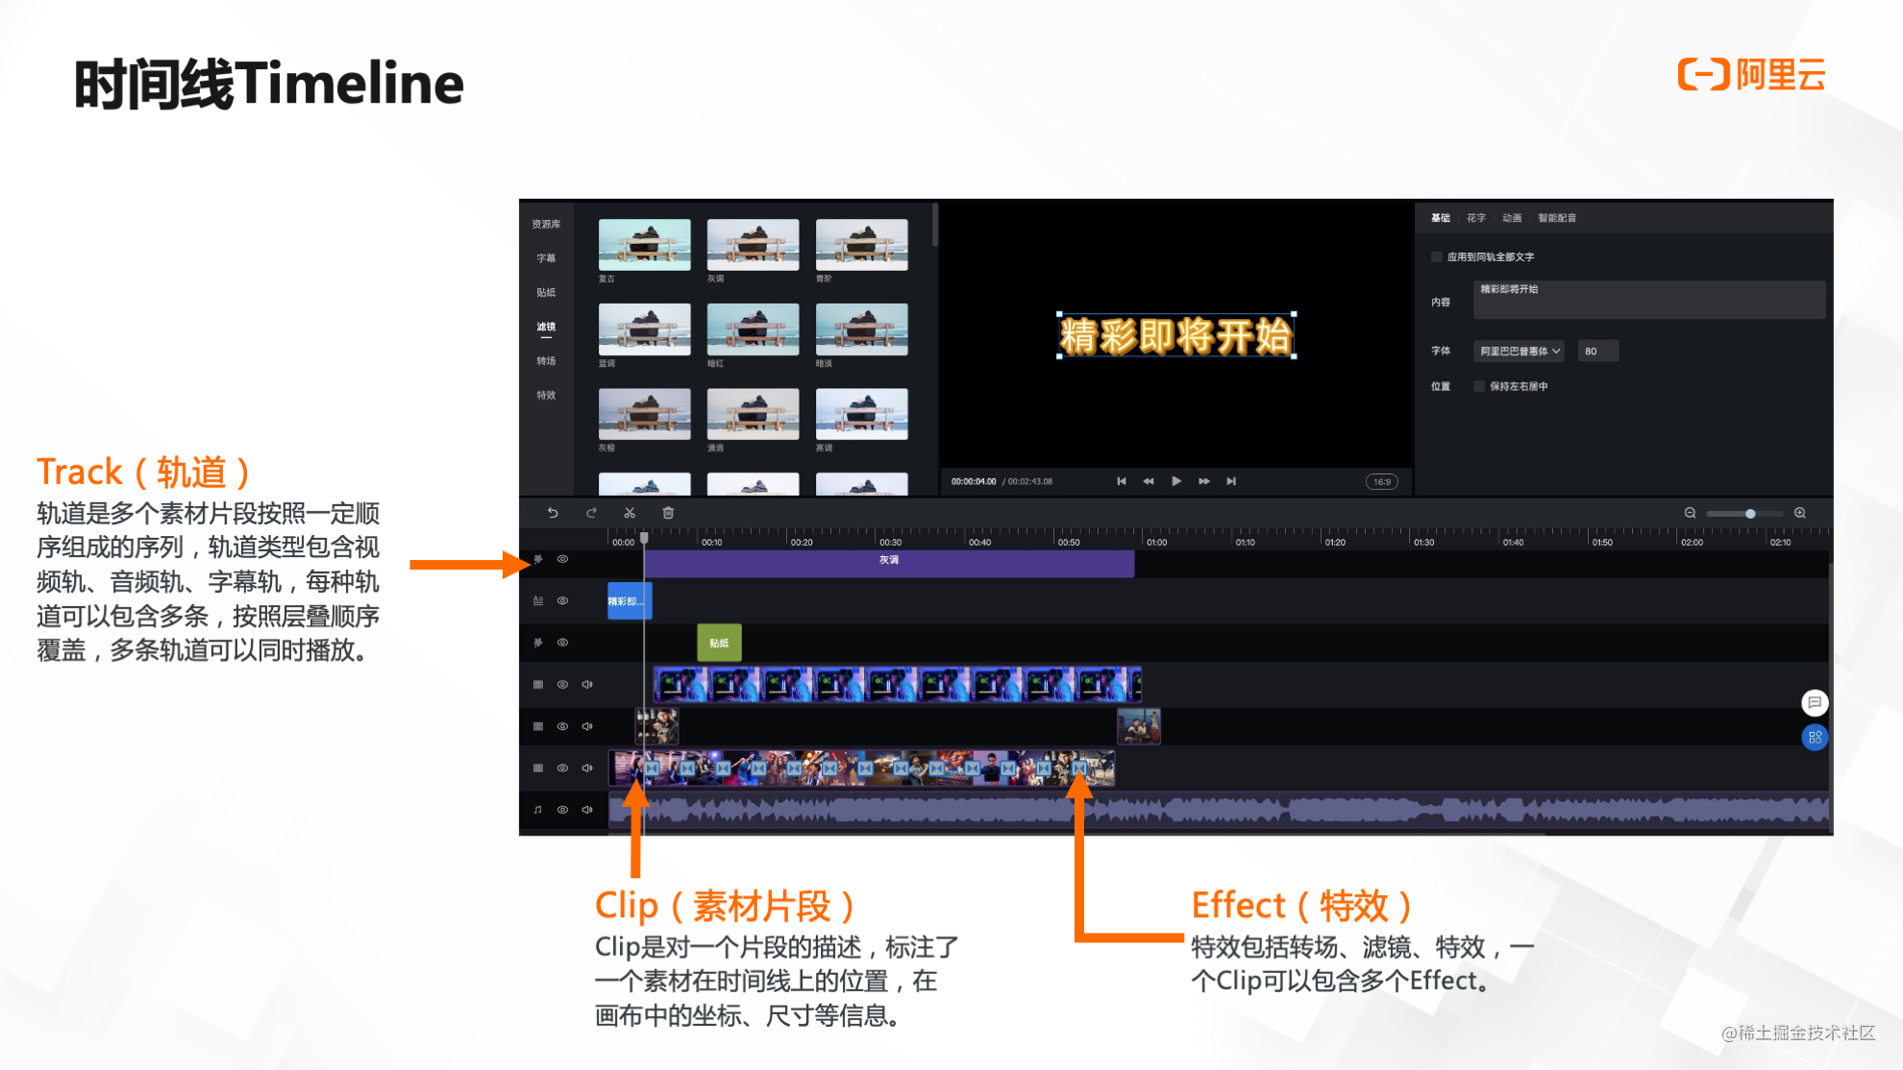Click the blue layout grid button at bottom right
The image size is (1903, 1070).
tap(1815, 738)
